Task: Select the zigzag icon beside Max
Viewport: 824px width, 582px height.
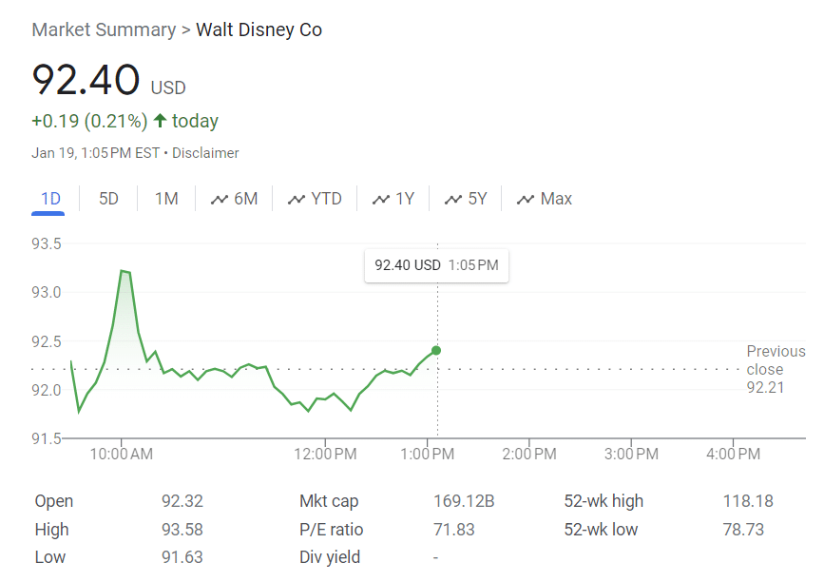Action: point(524,198)
